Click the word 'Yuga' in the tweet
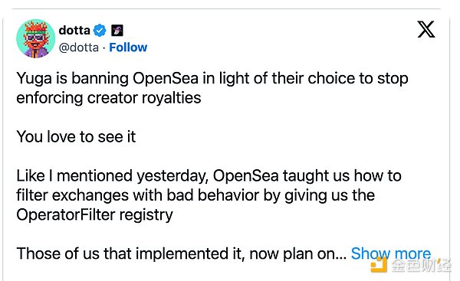The height and width of the screenshot is (281, 460). coord(34,79)
